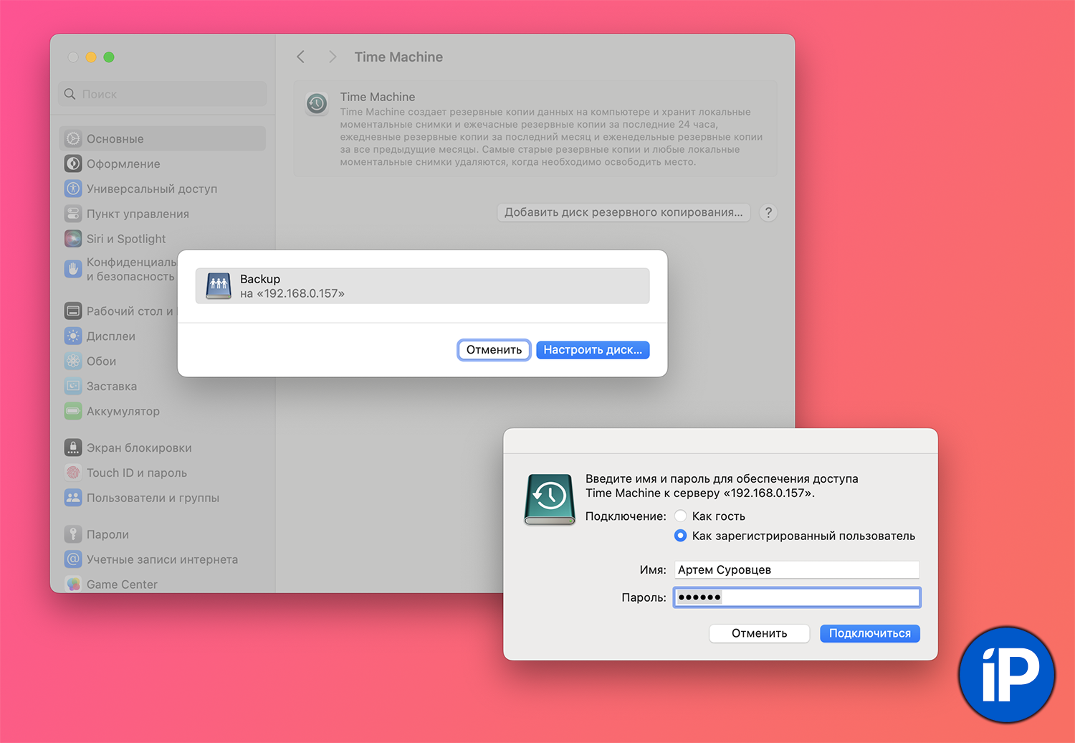
Task: Click the Экран блокировки lock icon
Action: pyautogui.click(x=73, y=448)
